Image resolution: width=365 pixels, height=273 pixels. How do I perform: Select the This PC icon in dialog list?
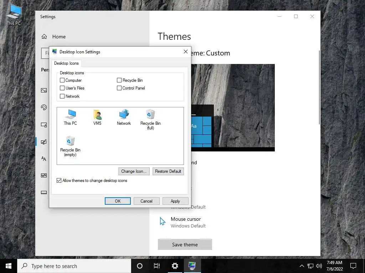tap(70, 117)
